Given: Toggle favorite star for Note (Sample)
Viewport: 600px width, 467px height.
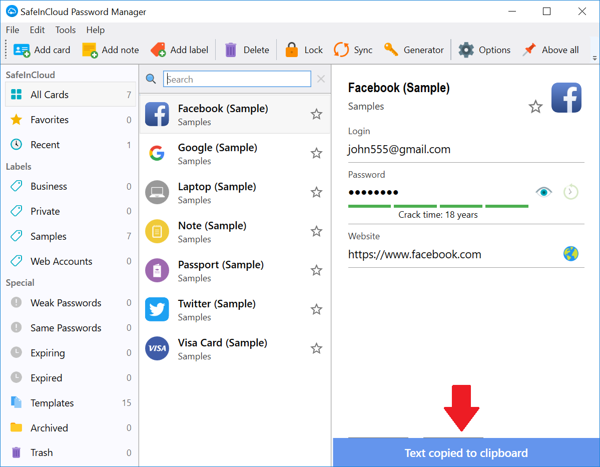Looking at the screenshot, I should tap(316, 231).
